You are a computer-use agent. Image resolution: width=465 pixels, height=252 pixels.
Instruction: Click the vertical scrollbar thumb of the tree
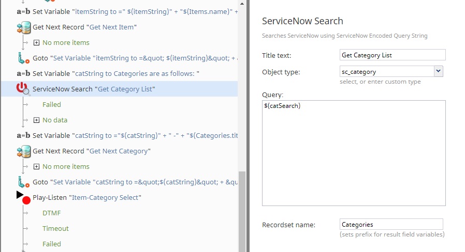click(242, 212)
